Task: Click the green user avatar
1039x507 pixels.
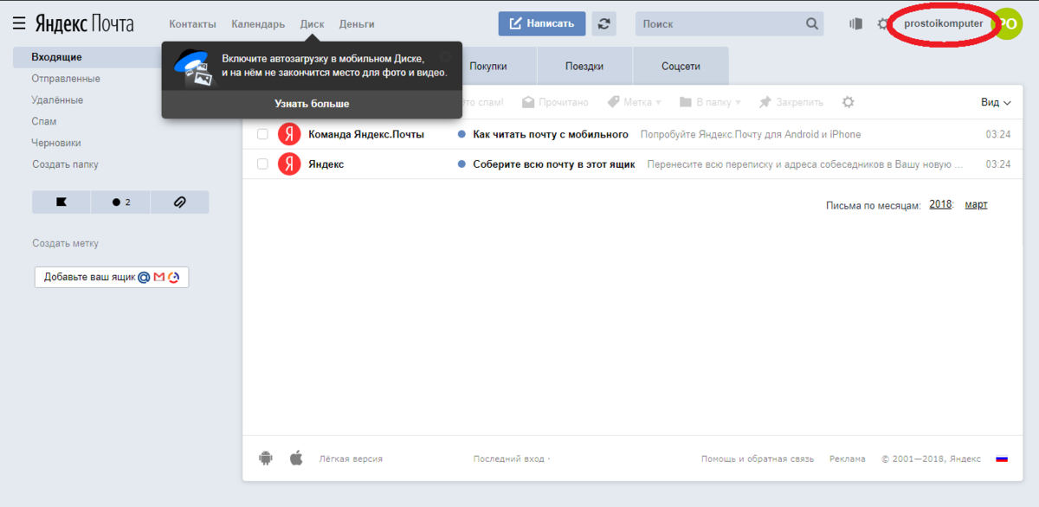Action: tap(1007, 23)
